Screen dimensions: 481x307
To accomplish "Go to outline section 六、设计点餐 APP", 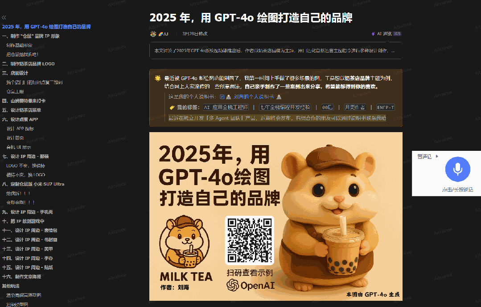I will (x=20, y=119).
